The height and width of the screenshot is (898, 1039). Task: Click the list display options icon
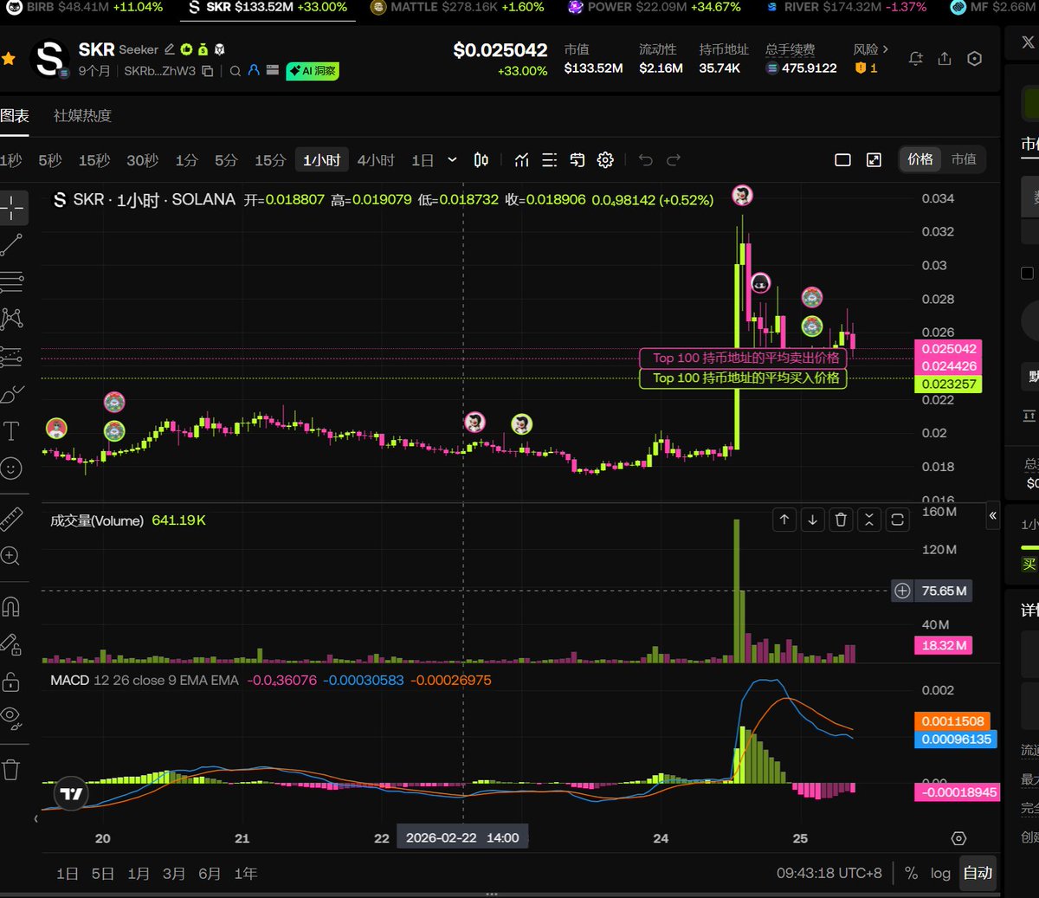tap(549, 160)
